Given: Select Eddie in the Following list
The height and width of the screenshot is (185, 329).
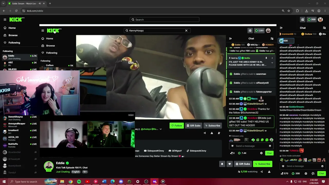Looking at the screenshot, I should click(19, 57).
